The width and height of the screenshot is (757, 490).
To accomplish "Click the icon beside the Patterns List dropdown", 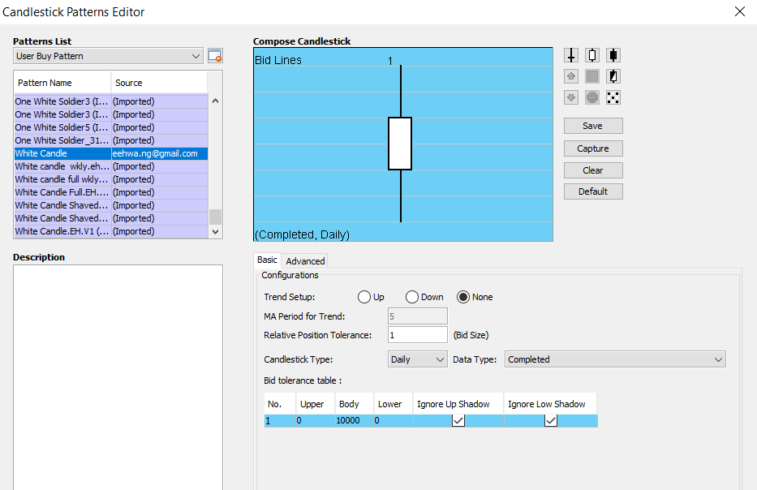I will tap(215, 56).
